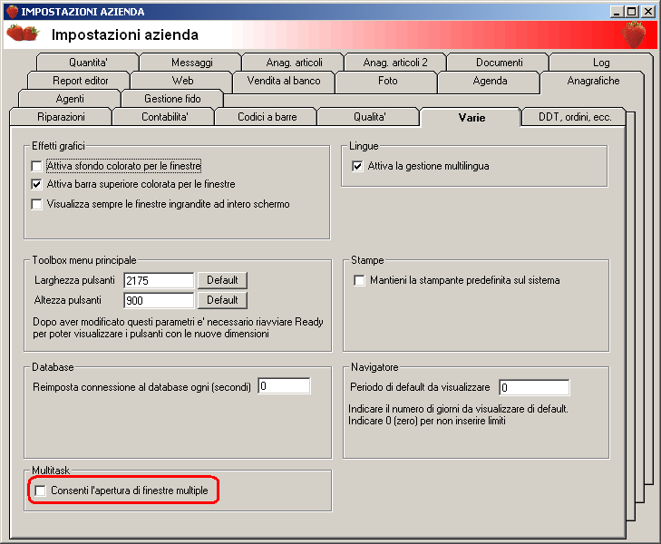
Task: Disable Attiva la gestione multilingua checkbox
Action: 357,166
